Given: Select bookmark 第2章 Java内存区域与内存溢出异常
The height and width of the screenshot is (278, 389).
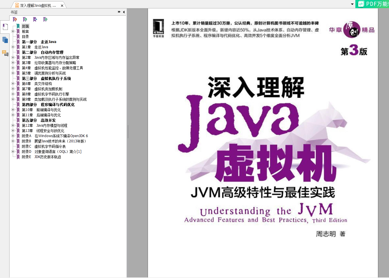Looking at the screenshot, I should 51,58.
